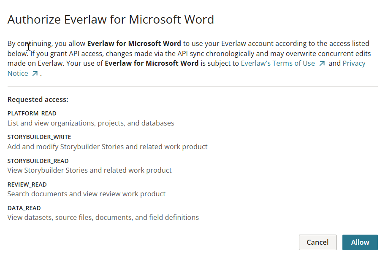The image size is (388, 262).
Task: Click the 'Requested access:' heading
Action: tap(38, 99)
